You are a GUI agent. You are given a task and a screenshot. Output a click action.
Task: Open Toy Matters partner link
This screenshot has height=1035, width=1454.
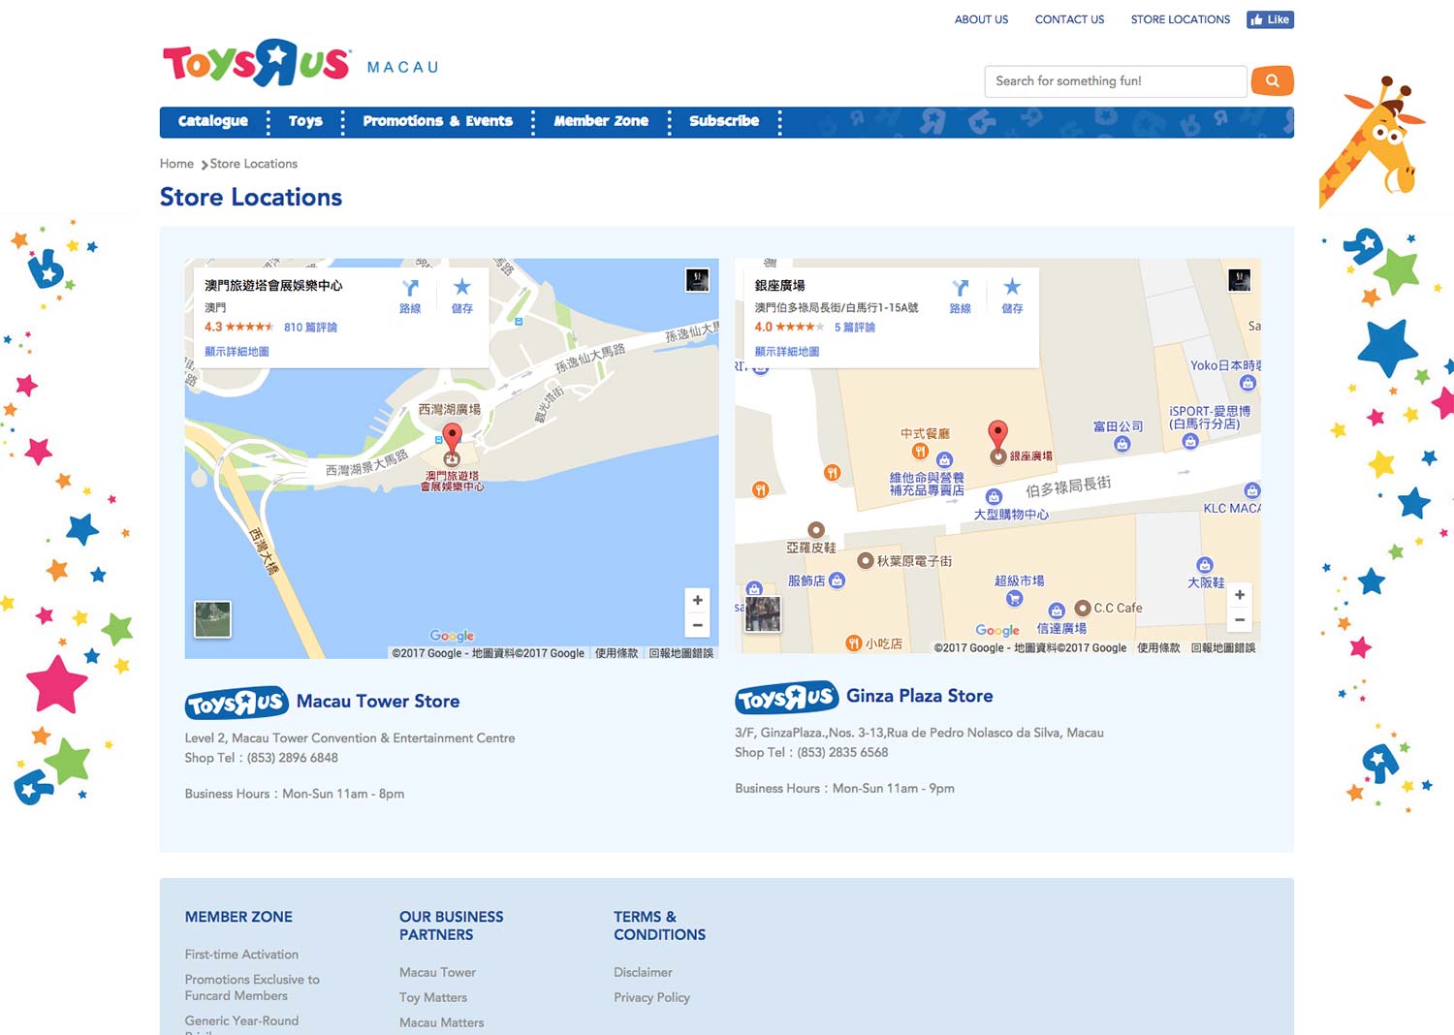click(x=433, y=997)
